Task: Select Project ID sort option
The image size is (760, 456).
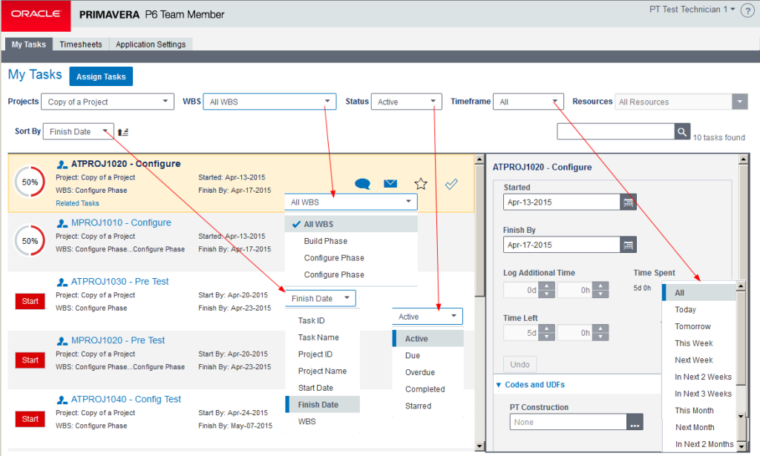Action: click(315, 354)
